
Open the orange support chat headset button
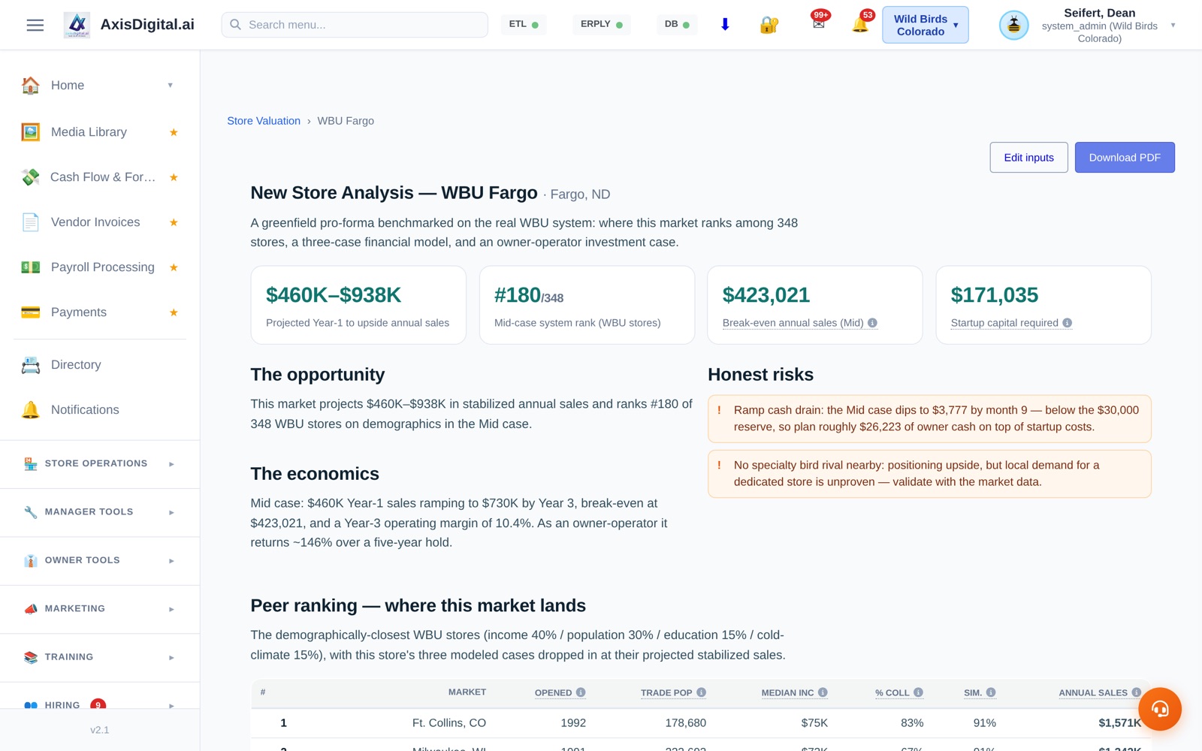click(x=1160, y=709)
